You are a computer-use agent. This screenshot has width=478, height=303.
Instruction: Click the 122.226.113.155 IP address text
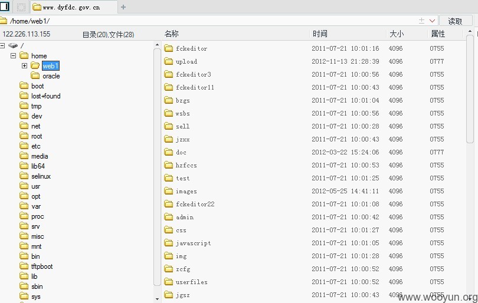coord(27,34)
